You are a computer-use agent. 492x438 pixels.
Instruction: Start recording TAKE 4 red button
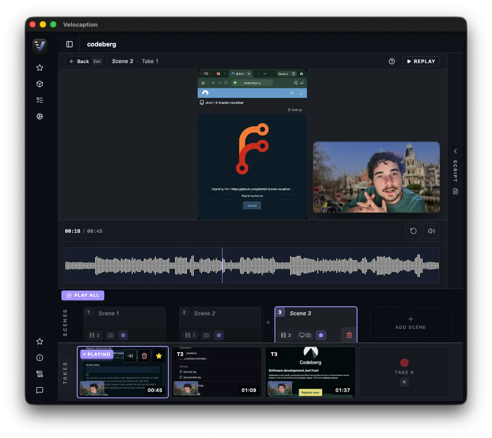click(x=404, y=363)
